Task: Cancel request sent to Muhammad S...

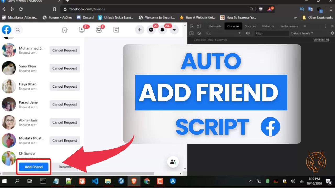Action: [x=65, y=50]
